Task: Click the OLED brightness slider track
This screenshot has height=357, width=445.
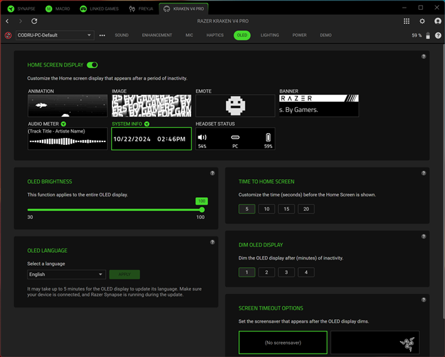Action: 115,209
